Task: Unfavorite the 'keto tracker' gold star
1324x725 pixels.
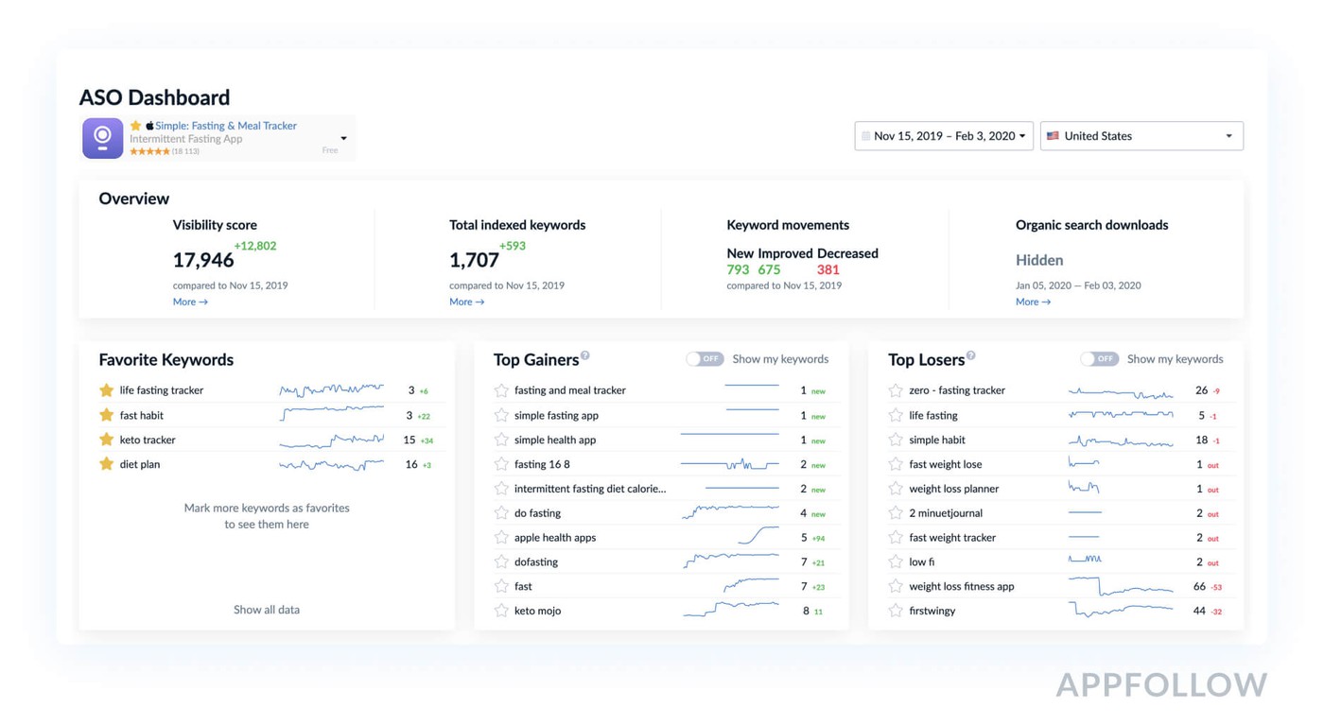Action: [x=106, y=440]
